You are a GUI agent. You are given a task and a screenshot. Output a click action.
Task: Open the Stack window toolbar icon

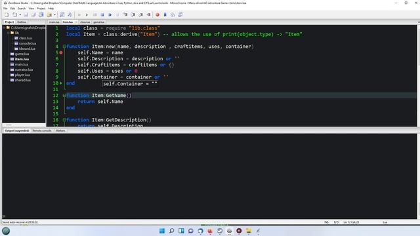tap(173, 14)
